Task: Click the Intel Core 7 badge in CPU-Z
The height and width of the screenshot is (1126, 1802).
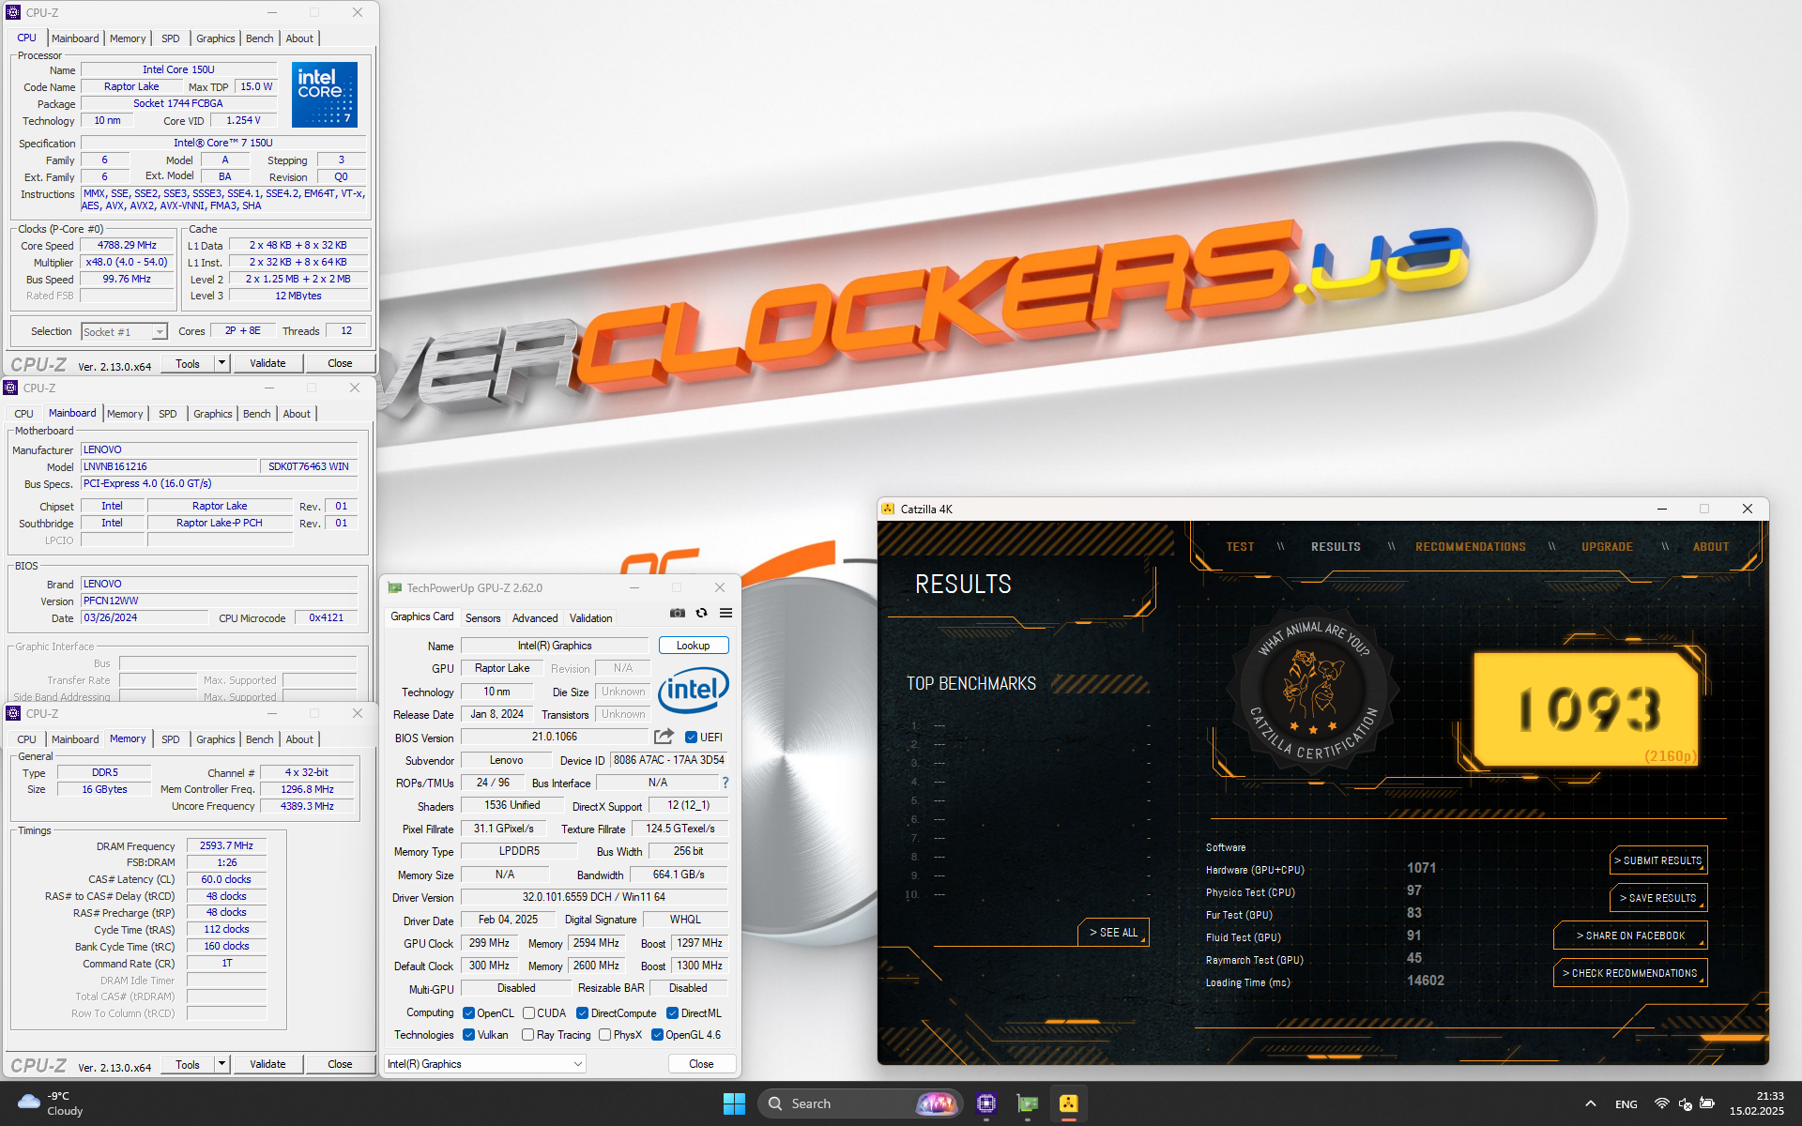Action: [x=325, y=94]
